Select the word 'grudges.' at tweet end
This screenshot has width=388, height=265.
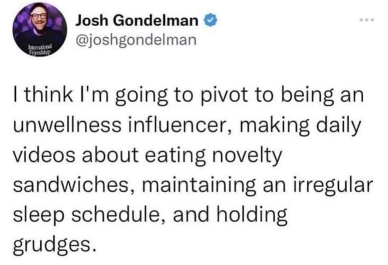click(x=54, y=245)
